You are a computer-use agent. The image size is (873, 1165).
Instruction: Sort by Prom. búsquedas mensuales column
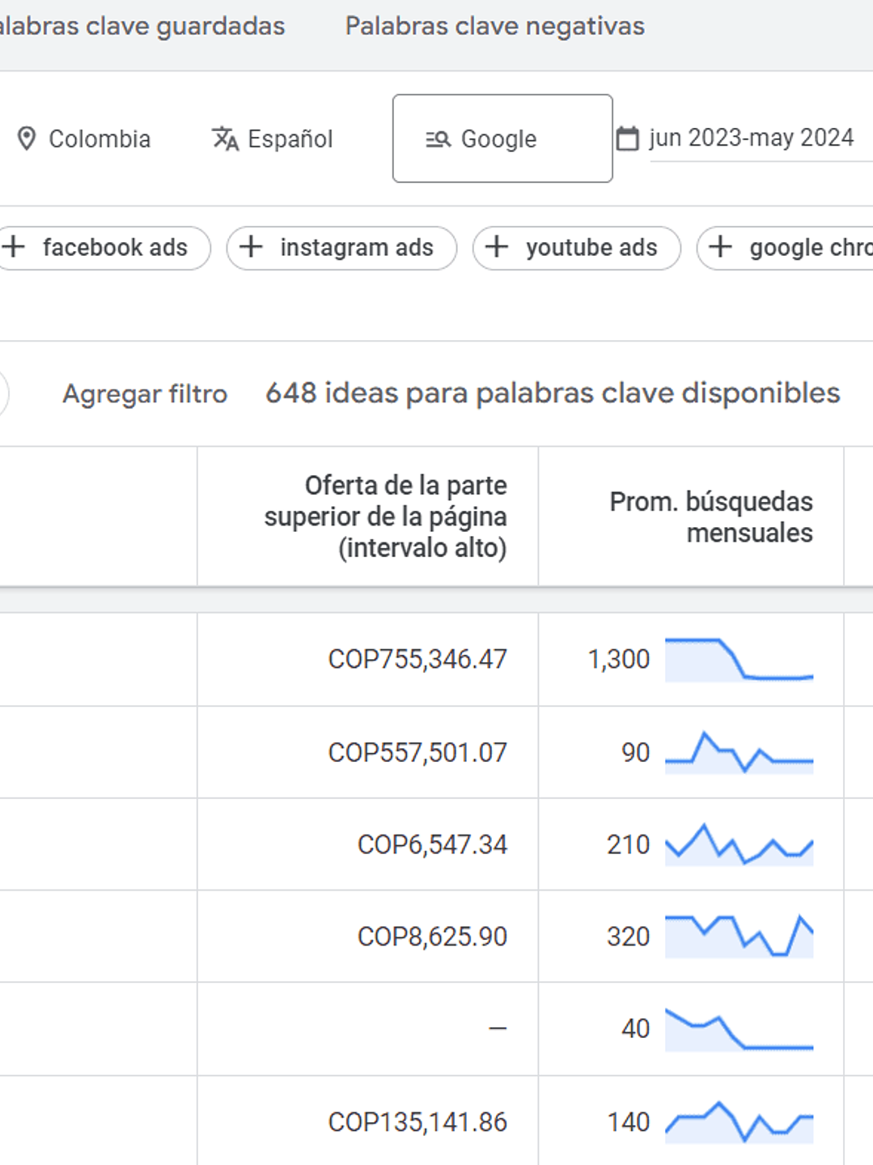tap(710, 517)
